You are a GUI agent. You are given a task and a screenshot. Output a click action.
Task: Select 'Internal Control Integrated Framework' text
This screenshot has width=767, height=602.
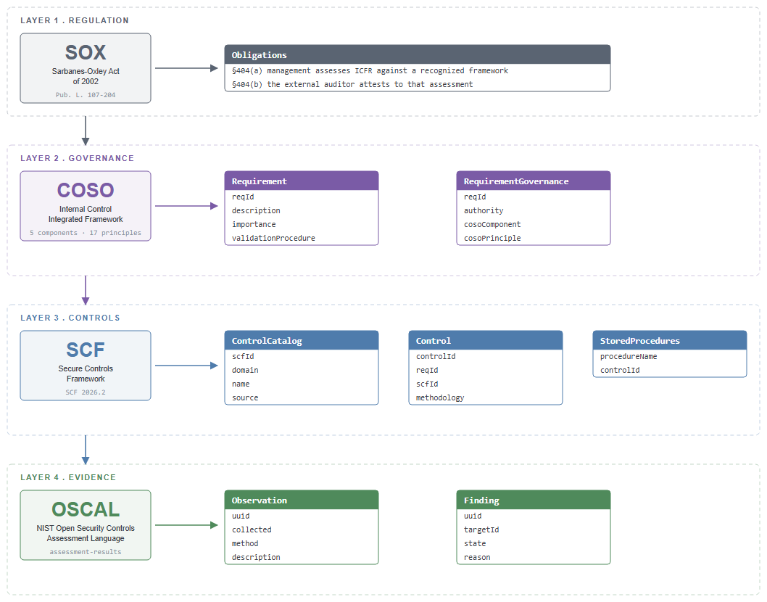tap(86, 215)
